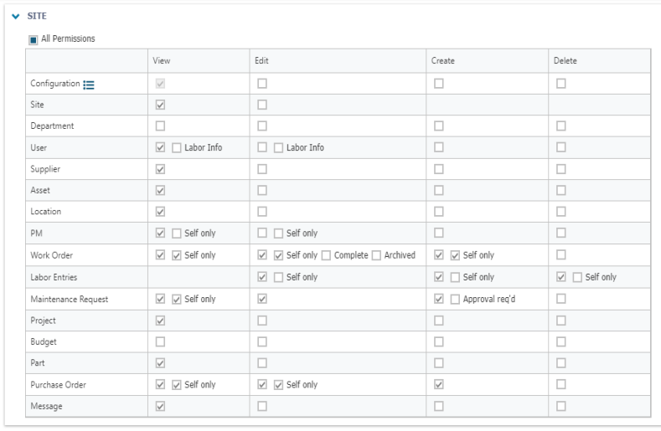Collapse the SITE section chevron
This screenshot has width=661, height=431.
[x=16, y=17]
